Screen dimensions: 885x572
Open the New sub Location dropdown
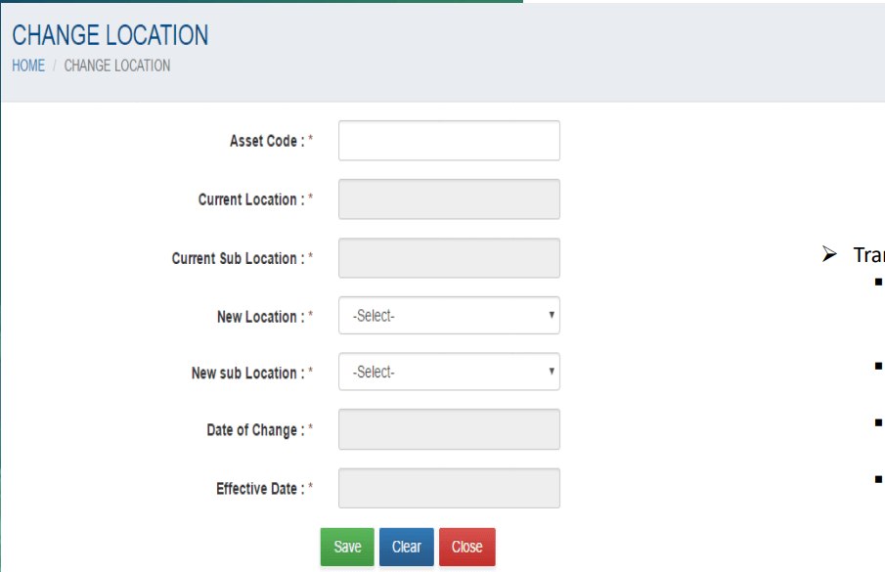point(449,372)
